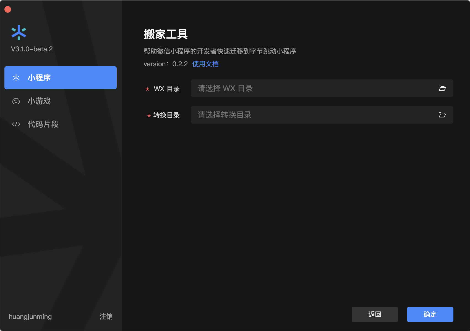
Task: Select the 小程序 sidebar tab
Action: (61, 78)
